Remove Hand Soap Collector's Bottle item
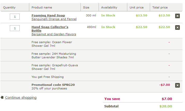Screen dimensions: 185x111 [177, 27]
